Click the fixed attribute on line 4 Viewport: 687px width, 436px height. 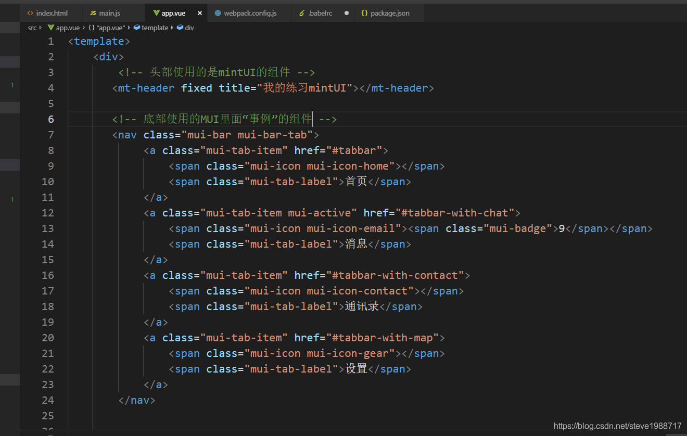tap(197, 88)
